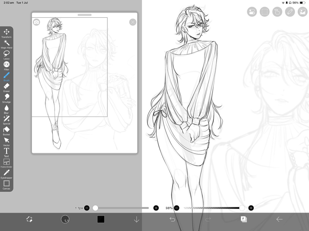The image size is (309, 231).
Task: Swap brush and eraser icon
Action: point(29,219)
